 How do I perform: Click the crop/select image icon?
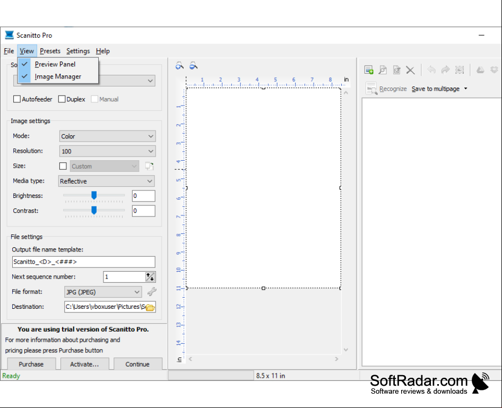[460, 70]
